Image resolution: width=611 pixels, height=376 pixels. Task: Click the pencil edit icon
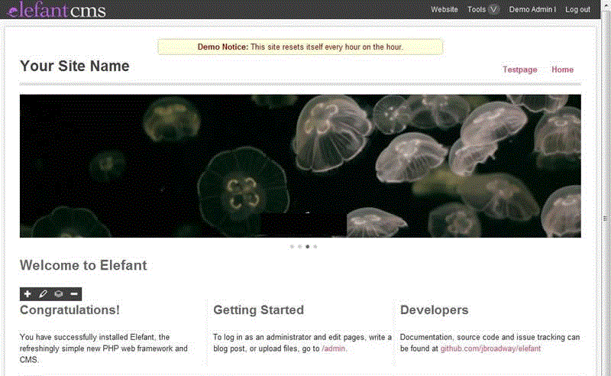(43, 294)
